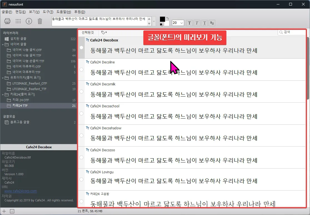Click into the sample text input box
This screenshot has width=310, height=215.
[x=100, y=21]
